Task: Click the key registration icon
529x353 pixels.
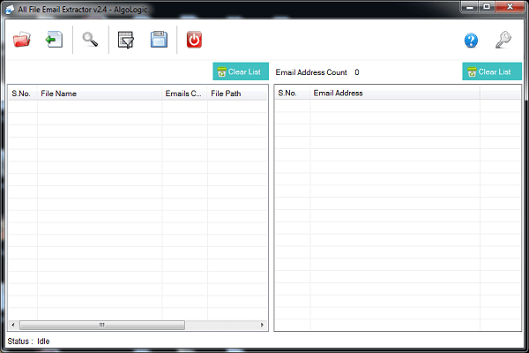Action: coord(503,40)
